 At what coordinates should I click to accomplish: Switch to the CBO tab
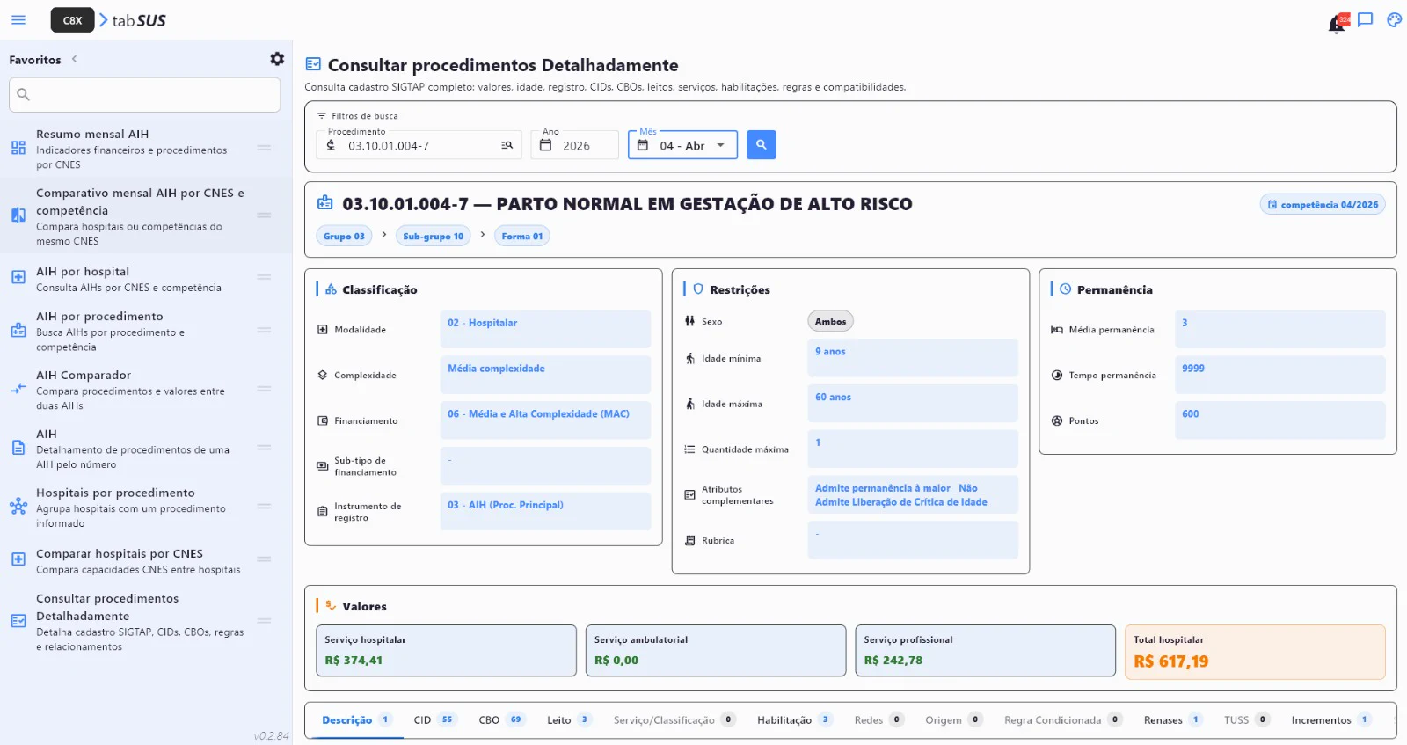pyautogui.click(x=501, y=719)
